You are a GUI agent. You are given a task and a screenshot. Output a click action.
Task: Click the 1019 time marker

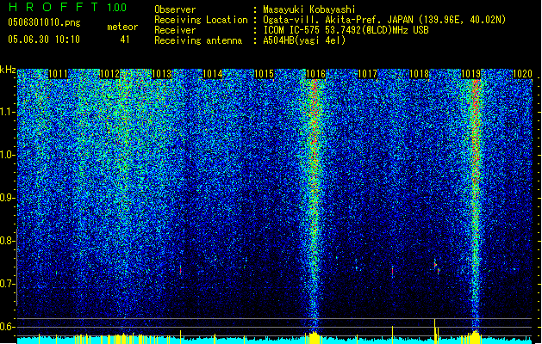(471, 74)
